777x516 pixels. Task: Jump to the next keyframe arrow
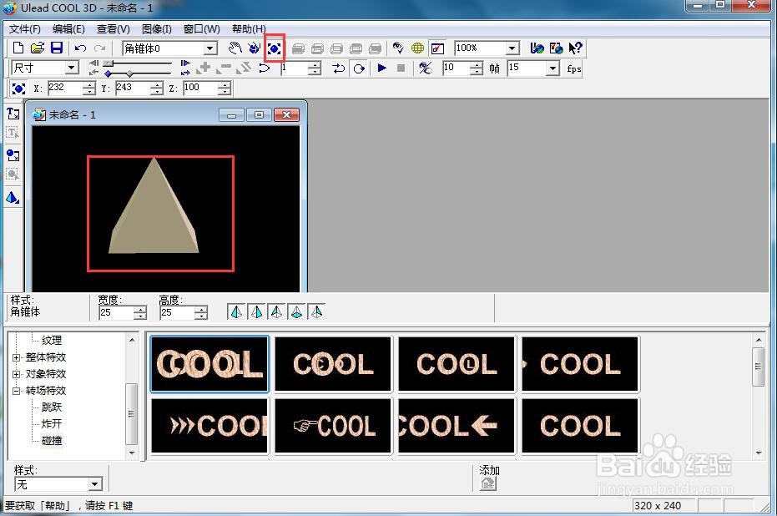(x=185, y=73)
